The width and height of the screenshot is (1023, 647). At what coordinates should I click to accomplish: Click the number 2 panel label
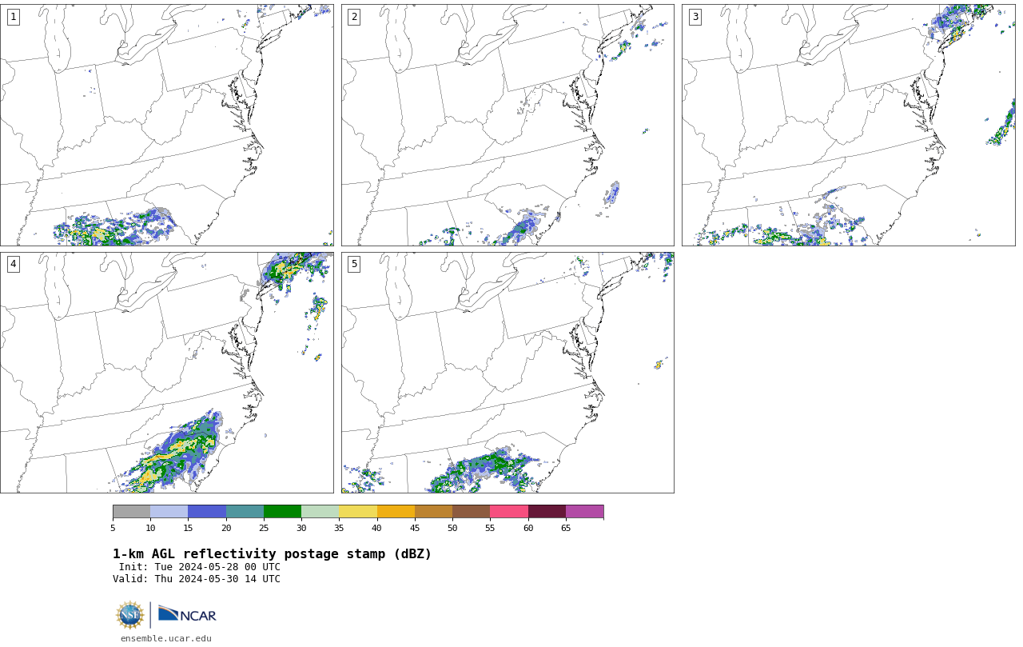click(x=354, y=17)
